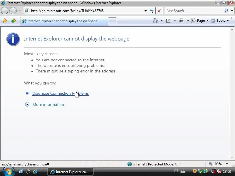Open search provider options dropdown

click(232, 11)
